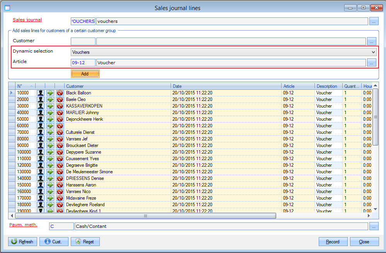Open the red Sales journal link

27,20
